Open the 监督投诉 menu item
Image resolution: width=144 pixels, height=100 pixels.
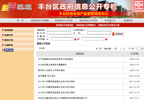pyautogui.click(x=128, y=20)
